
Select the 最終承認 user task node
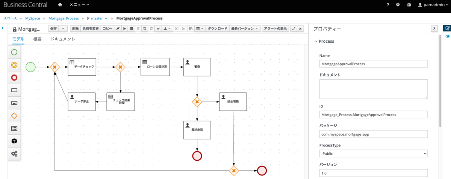click(x=197, y=130)
